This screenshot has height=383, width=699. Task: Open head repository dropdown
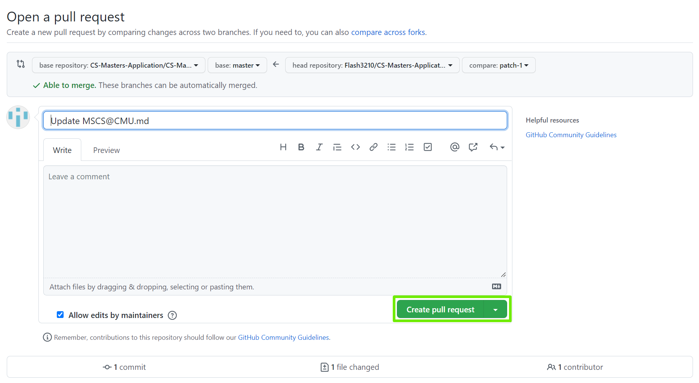point(372,65)
